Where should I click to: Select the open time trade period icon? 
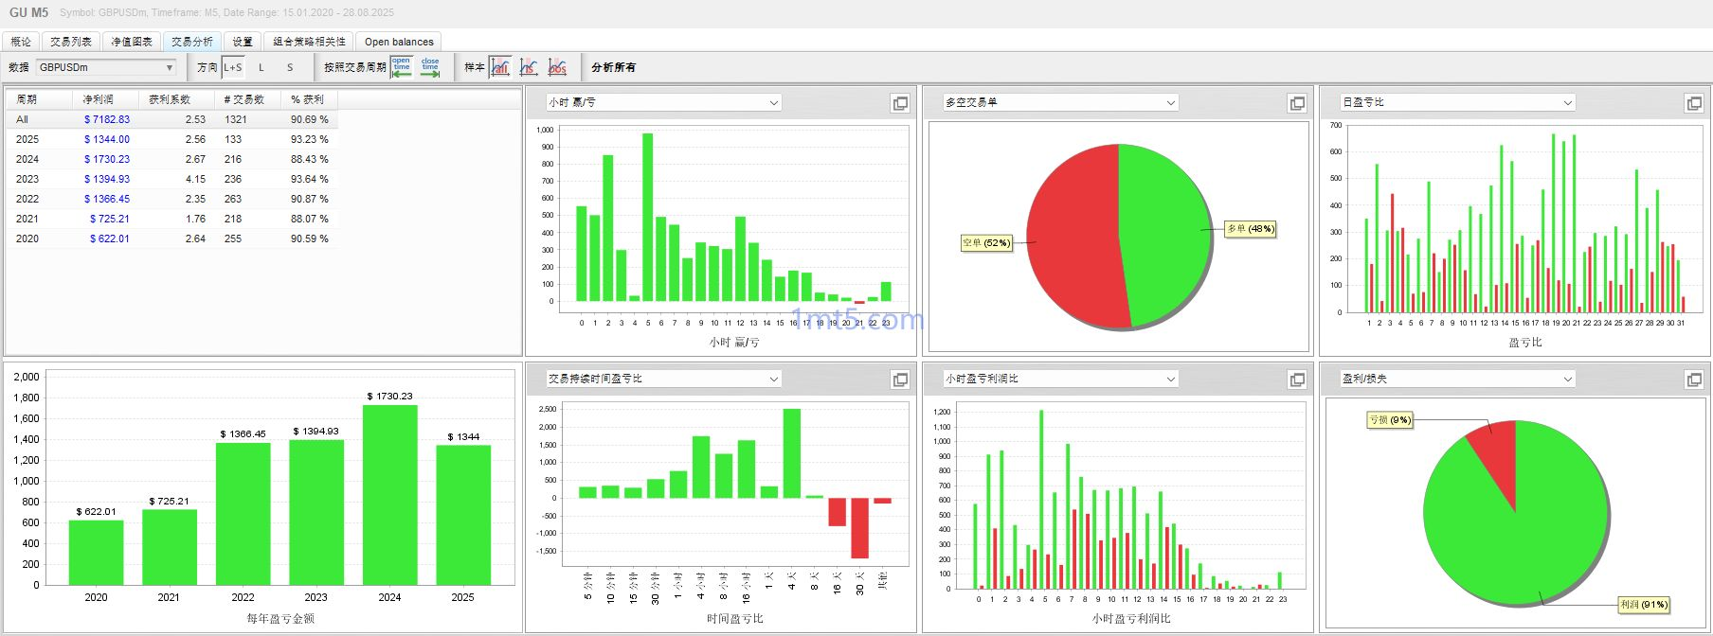pos(402,67)
